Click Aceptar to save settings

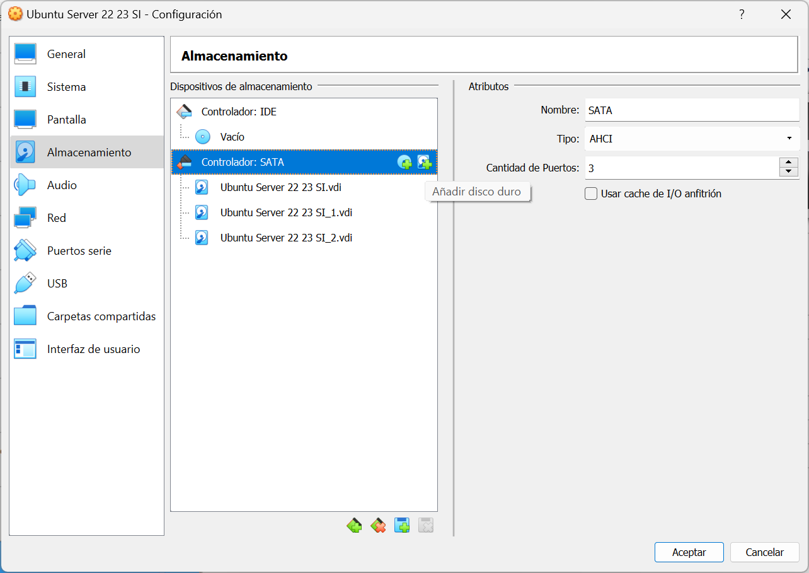pyautogui.click(x=689, y=552)
